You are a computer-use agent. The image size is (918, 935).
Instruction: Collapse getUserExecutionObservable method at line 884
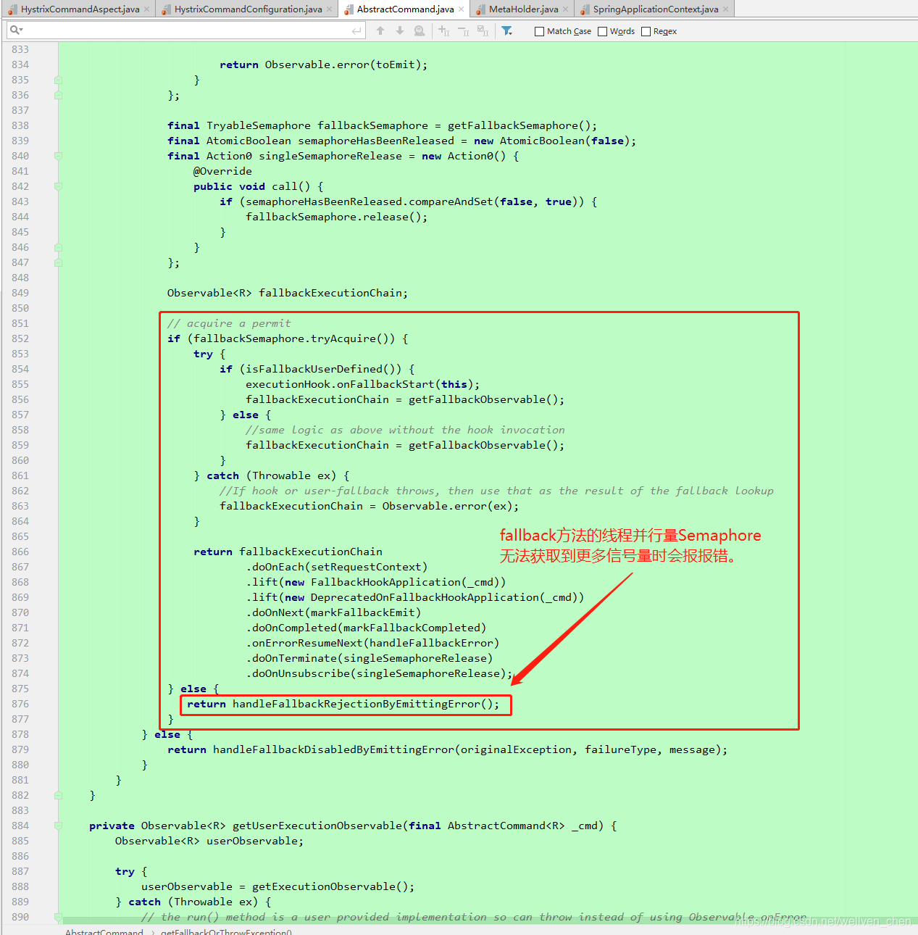tap(58, 826)
